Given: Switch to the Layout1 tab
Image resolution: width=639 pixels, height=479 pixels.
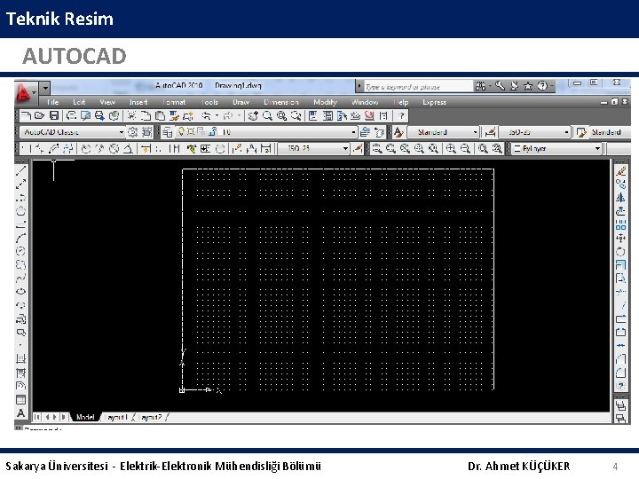Looking at the screenshot, I should click(117, 417).
